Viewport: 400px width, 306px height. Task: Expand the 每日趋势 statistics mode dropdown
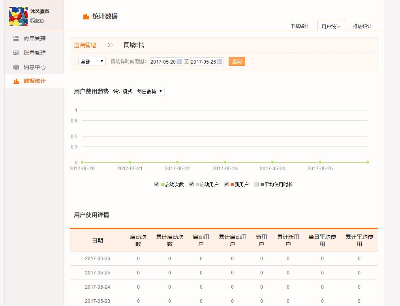(149, 92)
